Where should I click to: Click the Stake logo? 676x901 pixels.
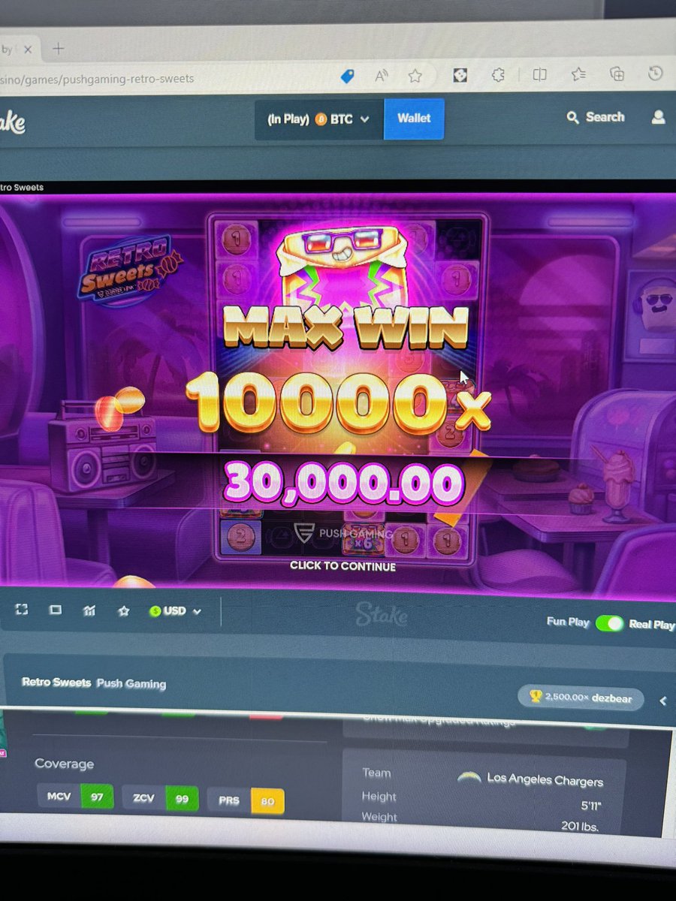(x=12, y=124)
